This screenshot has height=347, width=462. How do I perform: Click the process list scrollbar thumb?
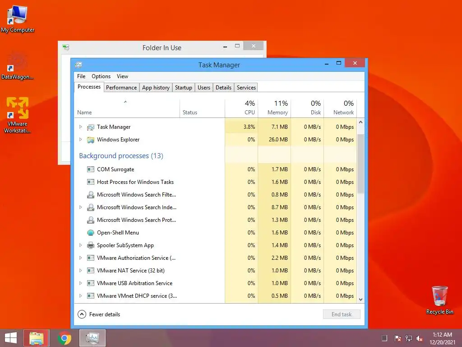[360, 164]
